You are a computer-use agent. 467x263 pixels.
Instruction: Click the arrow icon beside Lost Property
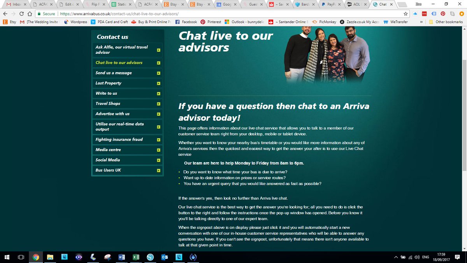[x=159, y=83]
